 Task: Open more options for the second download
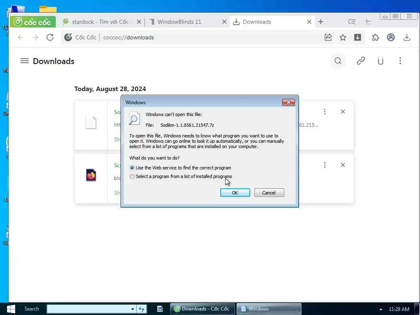pyautogui.click(x=325, y=165)
